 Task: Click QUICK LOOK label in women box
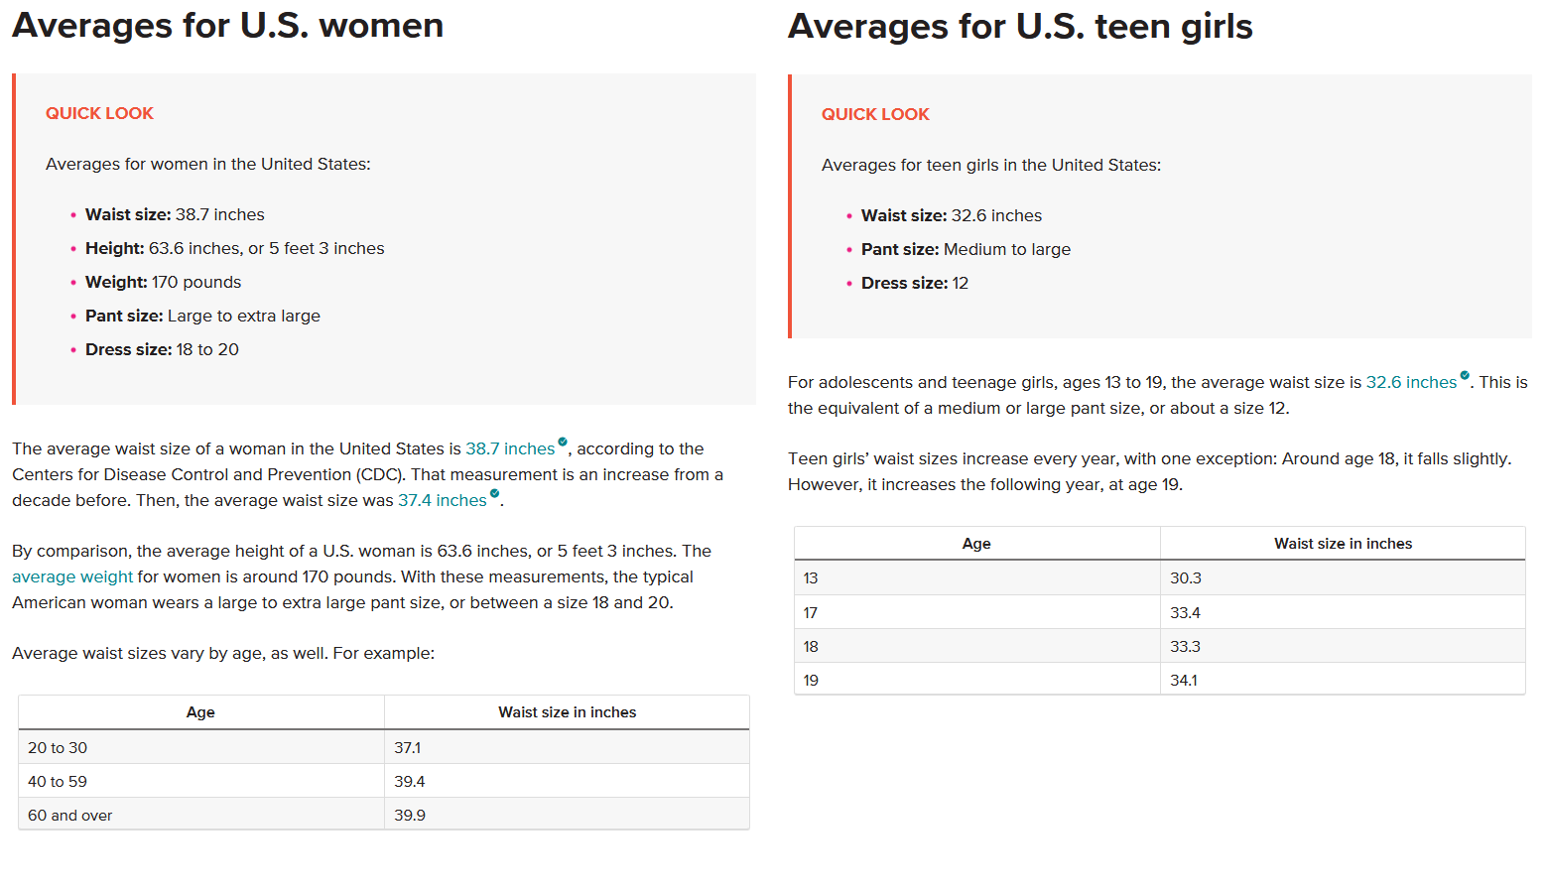tap(99, 113)
